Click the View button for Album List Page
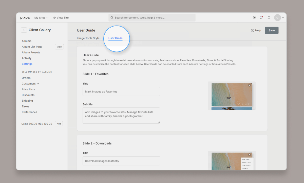 [x=59, y=47]
